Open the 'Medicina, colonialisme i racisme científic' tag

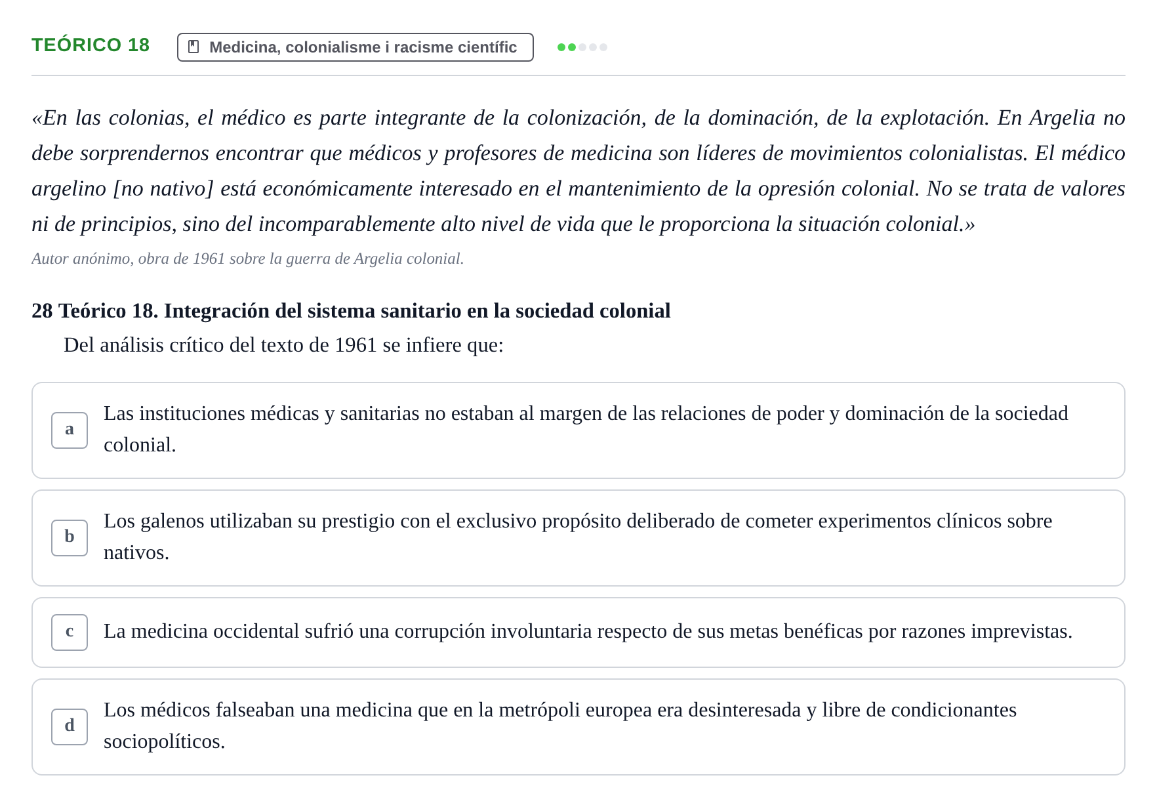point(355,47)
